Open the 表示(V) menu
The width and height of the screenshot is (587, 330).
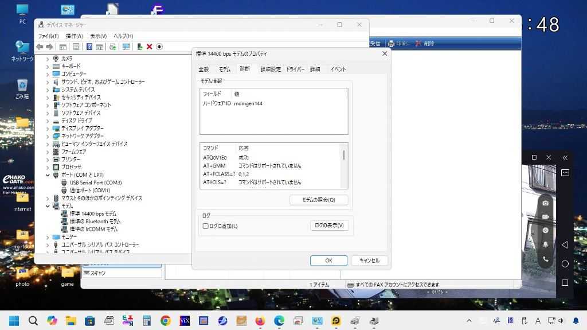point(98,36)
